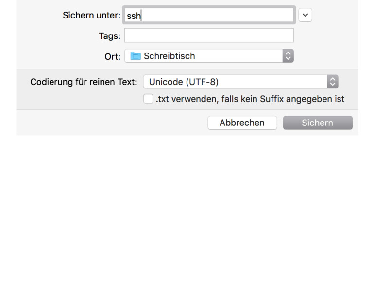Expand the save dialog with the chevron button
The height and width of the screenshot is (281, 374).
pyautogui.click(x=305, y=15)
